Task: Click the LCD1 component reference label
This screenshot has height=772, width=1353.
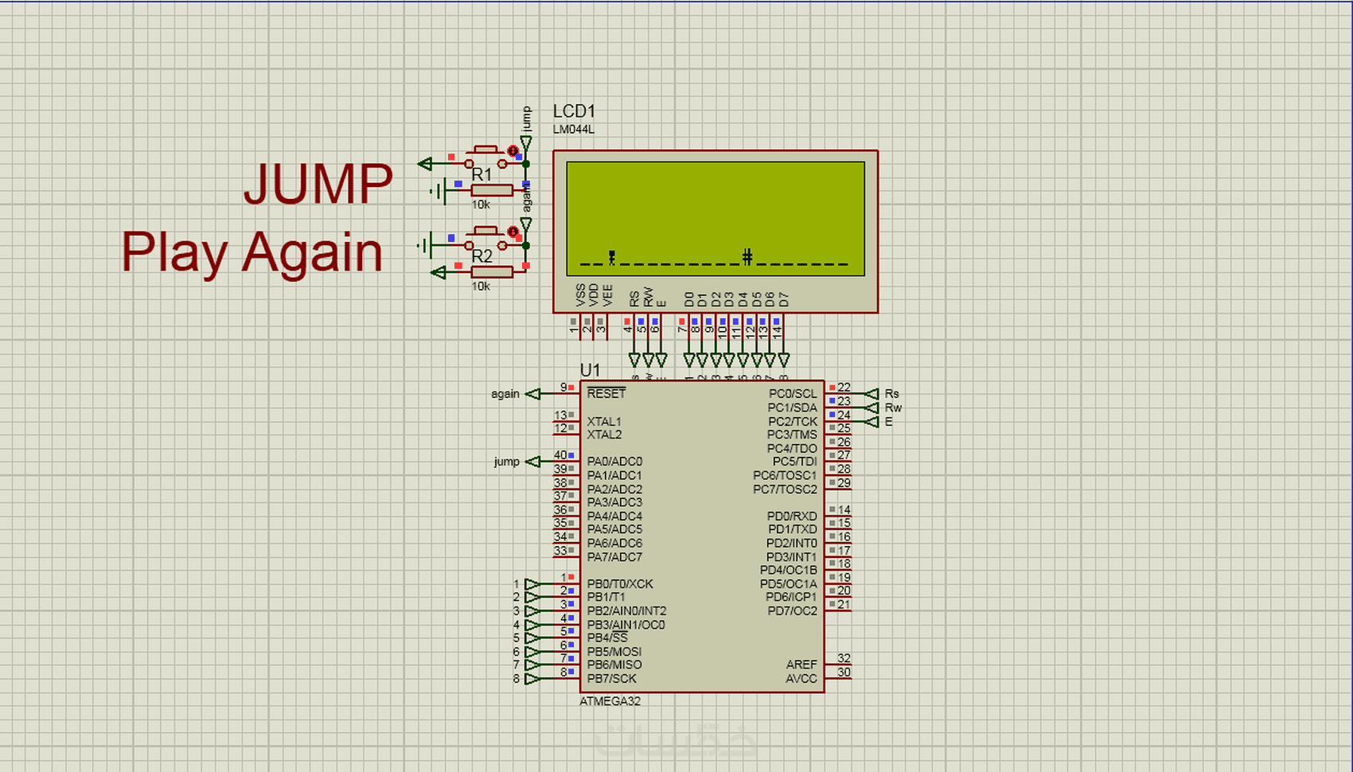Action: point(575,111)
